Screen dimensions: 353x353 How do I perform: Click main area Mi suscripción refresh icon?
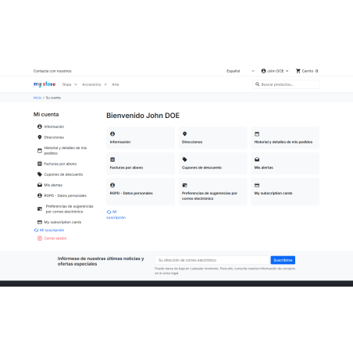(x=109, y=212)
